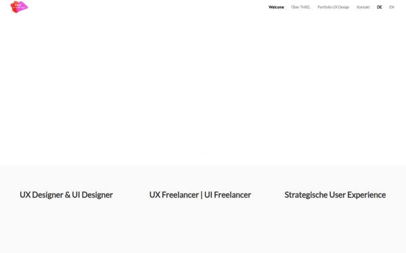Click the empty white hero banner area
This screenshot has height=253, width=406.
click(x=203, y=85)
